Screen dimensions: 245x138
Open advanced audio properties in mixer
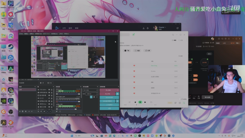pos(57,111)
